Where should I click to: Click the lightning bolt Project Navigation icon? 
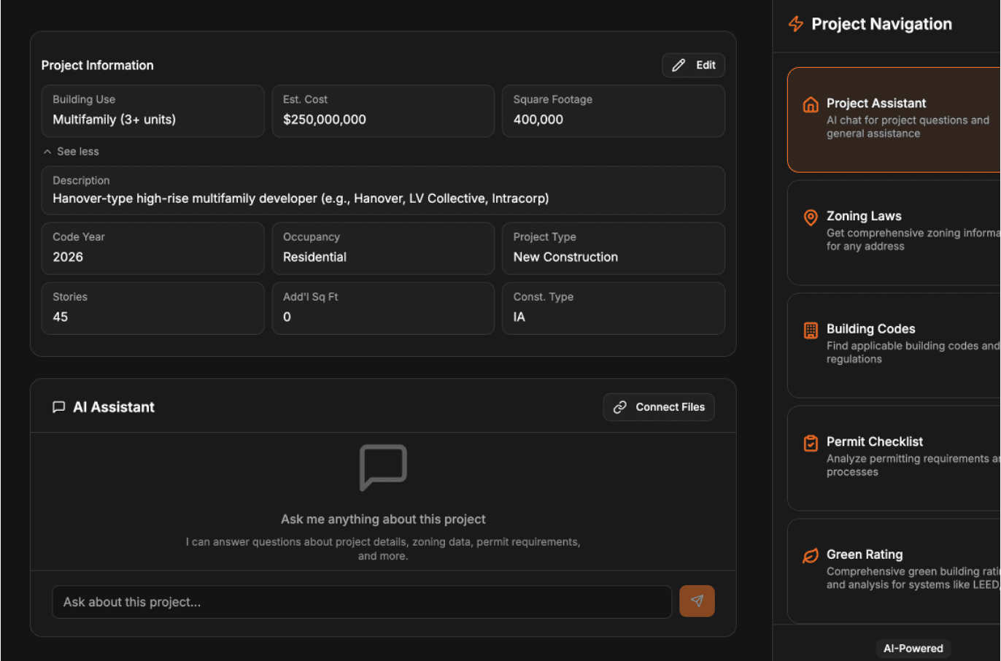[795, 24]
